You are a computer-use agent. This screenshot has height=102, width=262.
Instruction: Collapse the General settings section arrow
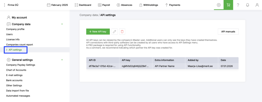[x=62, y=60]
